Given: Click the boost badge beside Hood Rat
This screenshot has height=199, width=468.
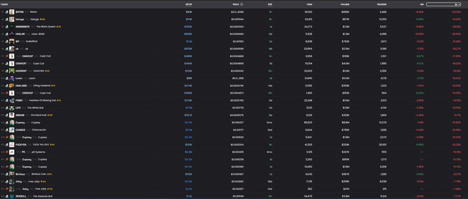Looking at the screenshot, I should coord(47,71).
